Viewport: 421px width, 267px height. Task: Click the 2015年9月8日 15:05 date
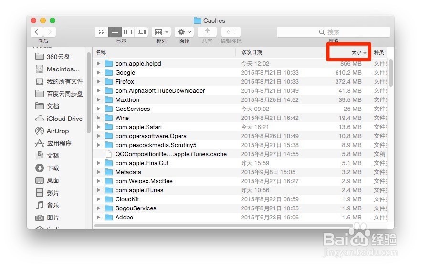click(x=268, y=172)
